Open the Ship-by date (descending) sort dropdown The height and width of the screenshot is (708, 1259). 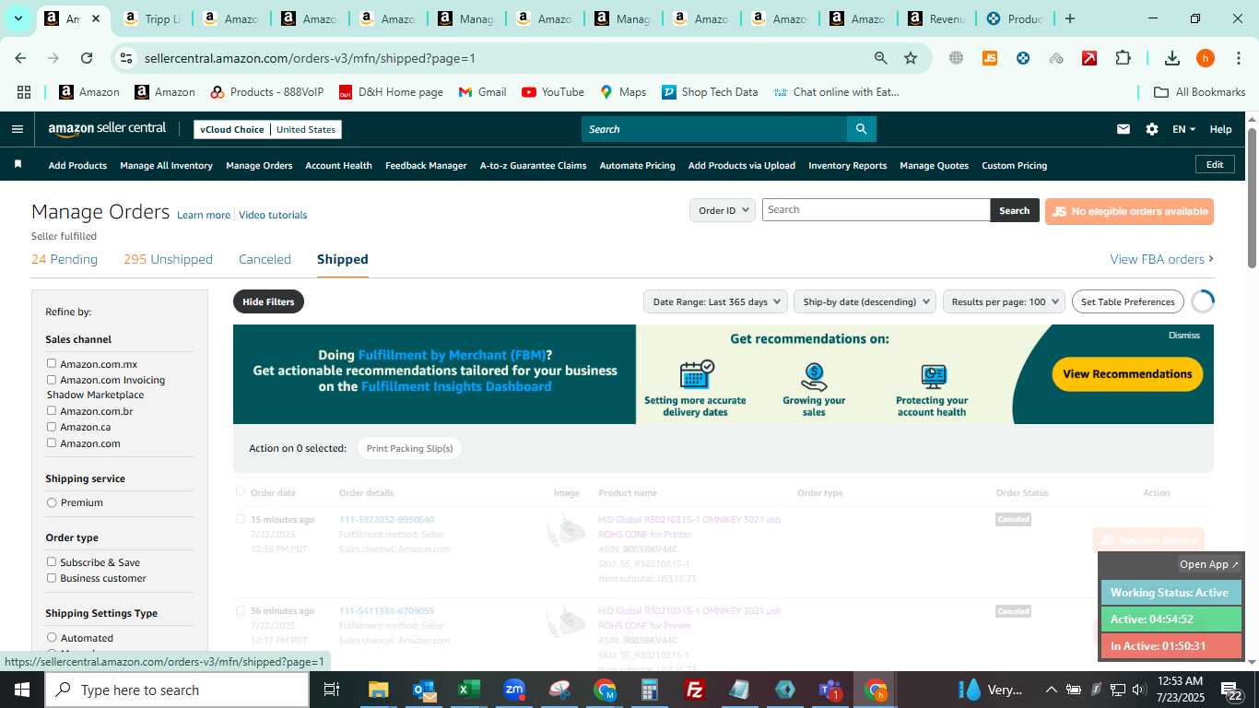pos(865,301)
